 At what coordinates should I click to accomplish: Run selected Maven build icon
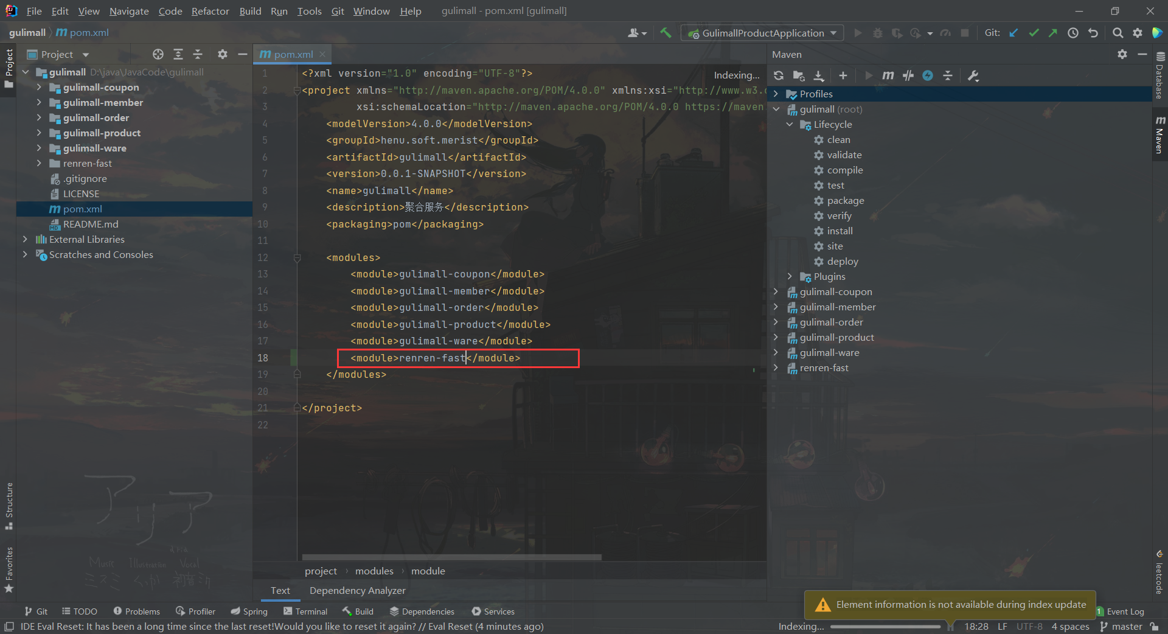[869, 75]
